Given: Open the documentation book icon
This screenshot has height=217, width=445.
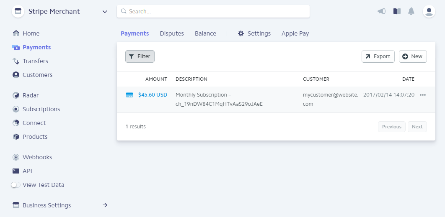Looking at the screenshot, I should click(397, 11).
